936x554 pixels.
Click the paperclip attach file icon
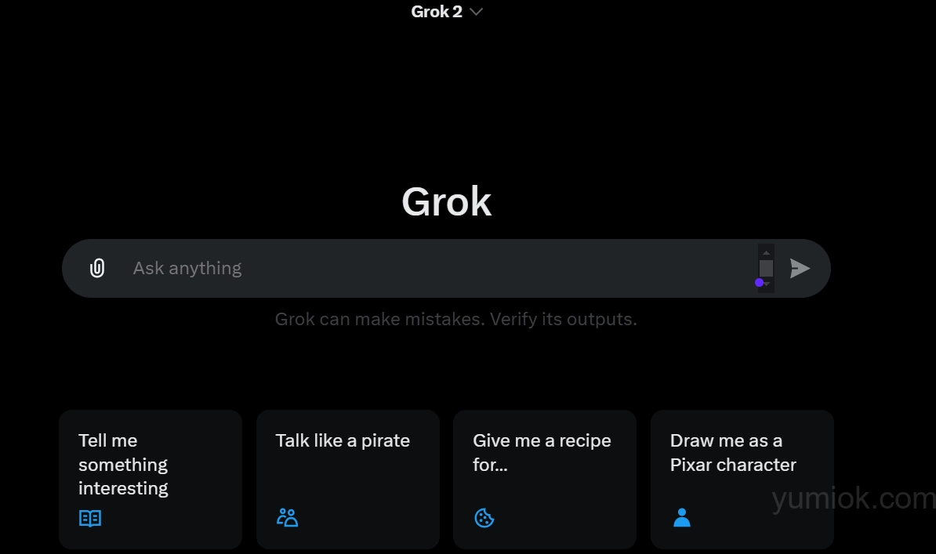point(97,268)
